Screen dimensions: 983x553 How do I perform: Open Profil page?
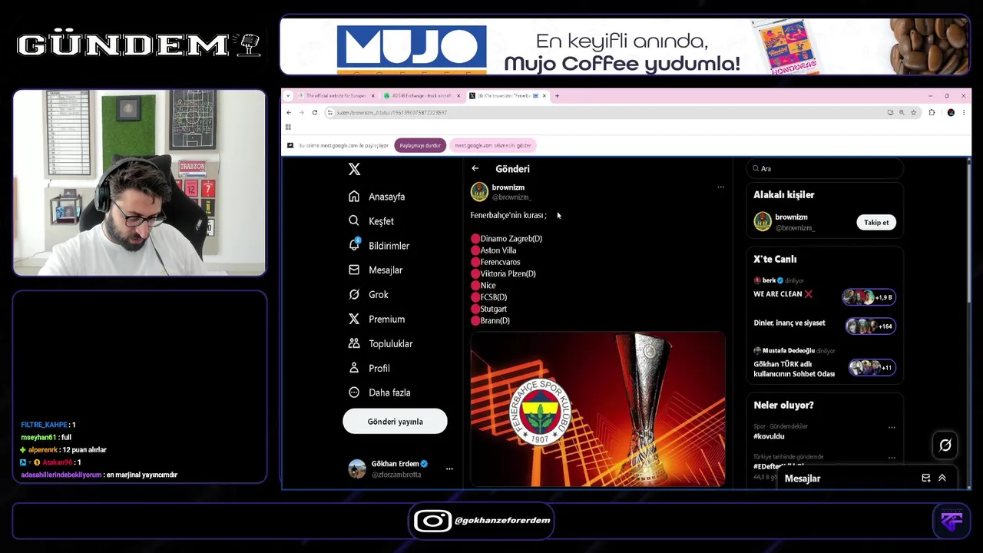click(369, 368)
